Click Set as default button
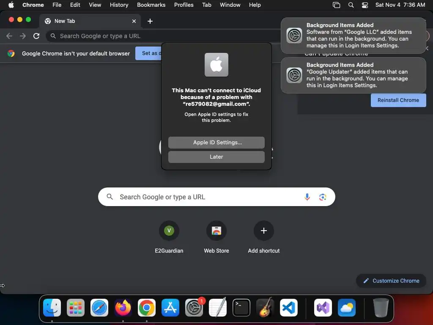The image size is (433, 325). click(x=148, y=53)
